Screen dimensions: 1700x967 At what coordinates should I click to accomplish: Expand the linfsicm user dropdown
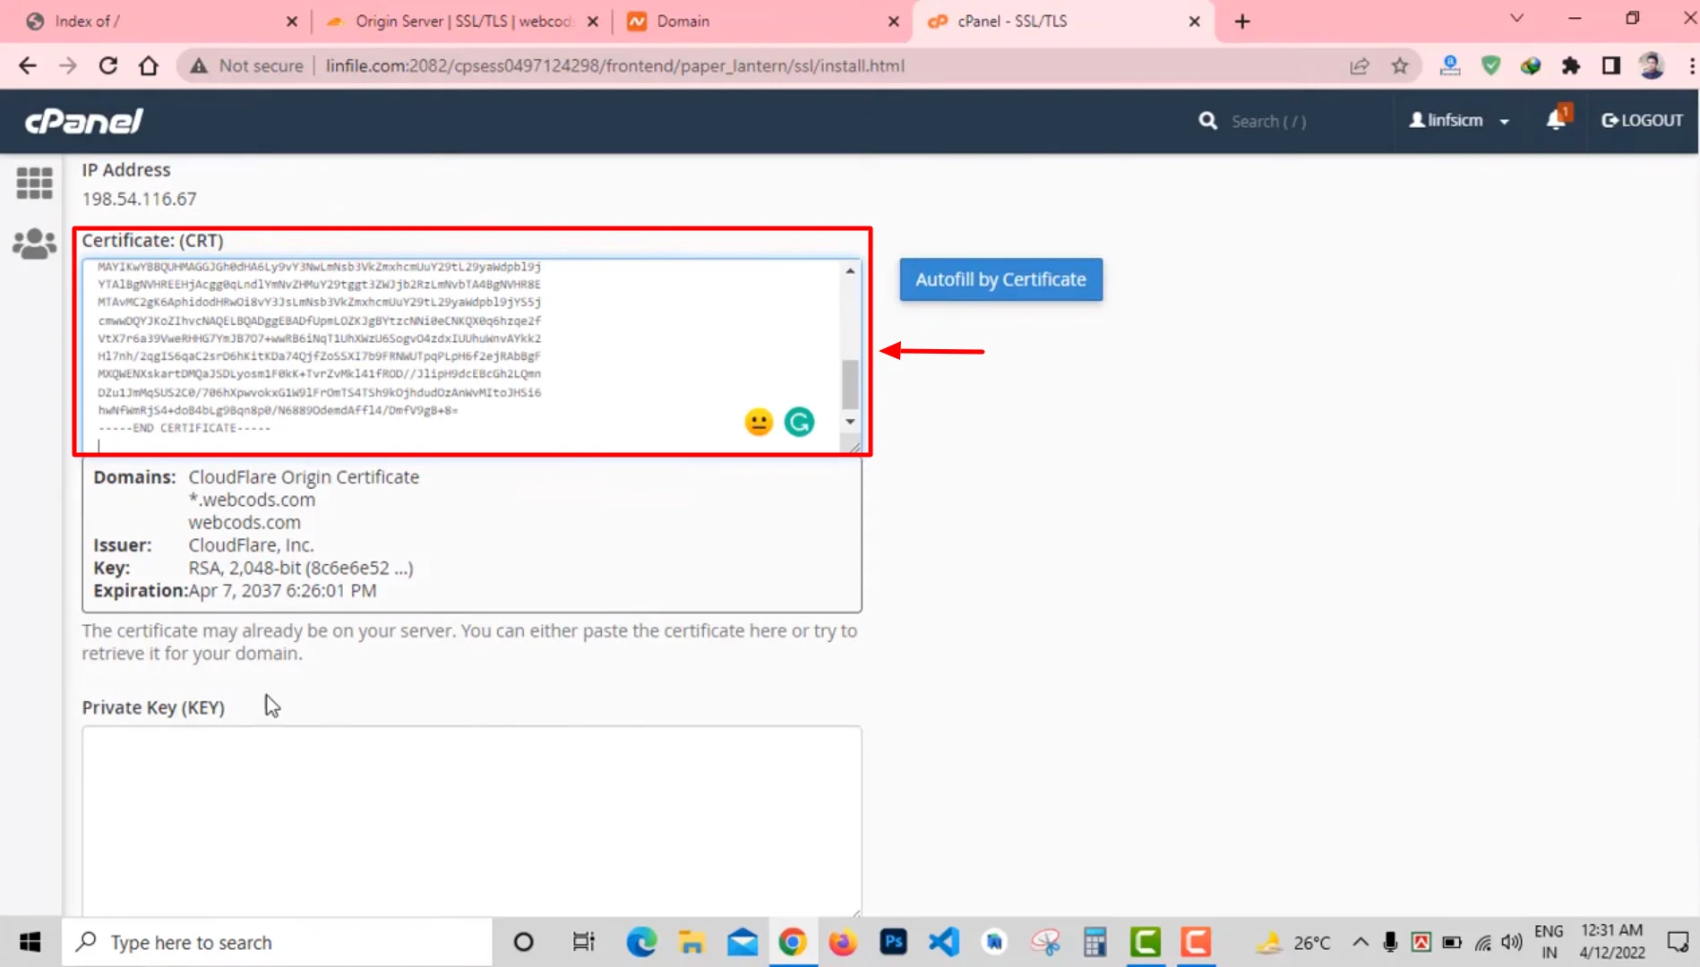(1459, 120)
